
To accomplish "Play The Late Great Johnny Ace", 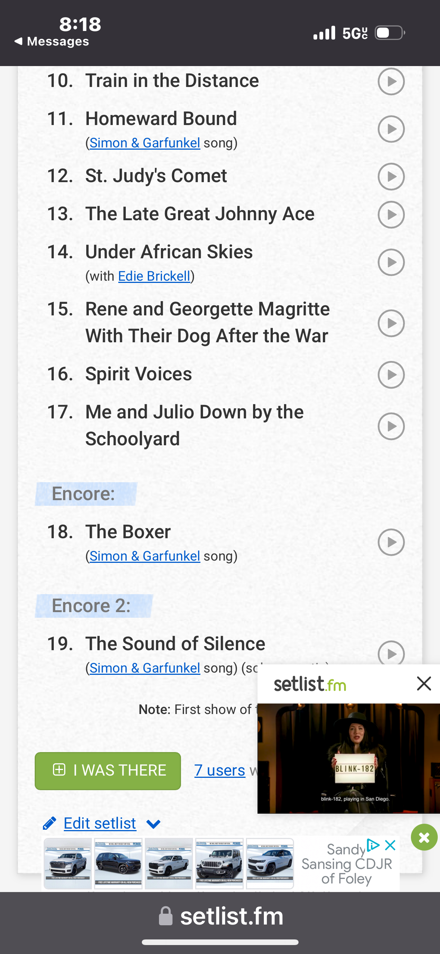I will pyautogui.click(x=391, y=215).
